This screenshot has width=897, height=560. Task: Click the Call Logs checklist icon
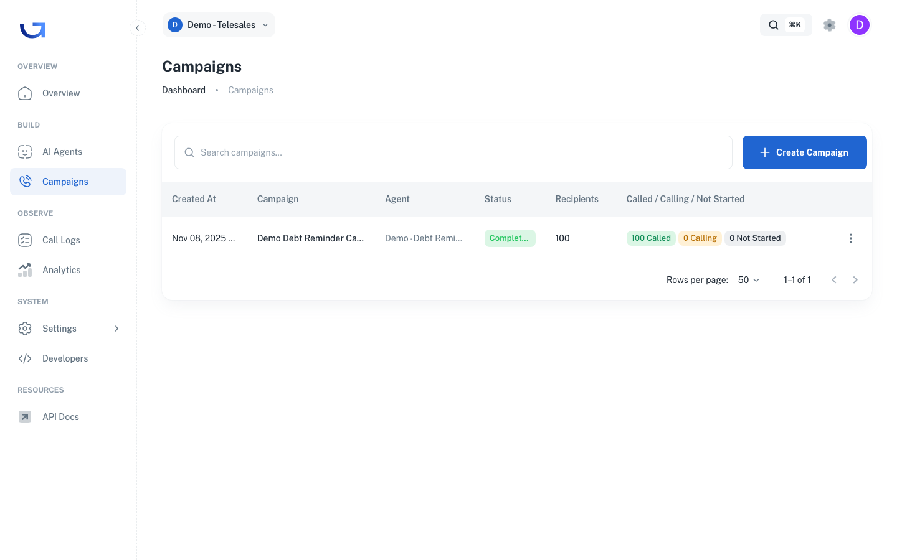point(25,240)
